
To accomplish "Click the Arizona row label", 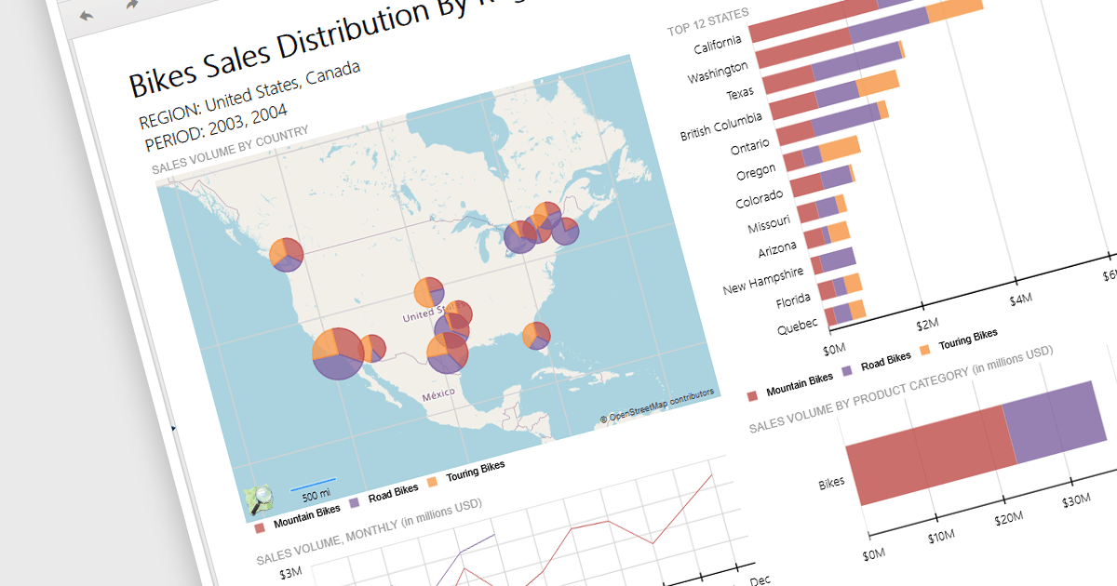I will [x=777, y=250].
